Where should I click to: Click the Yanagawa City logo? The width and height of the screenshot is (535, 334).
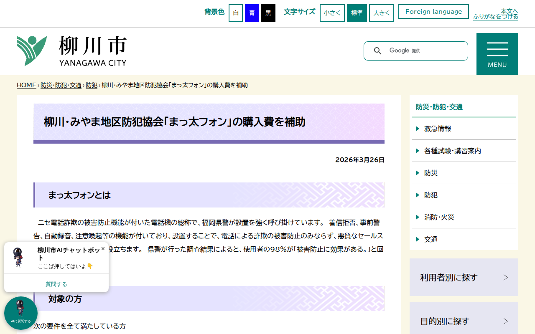pyautogui.click(x=71, y=51)
